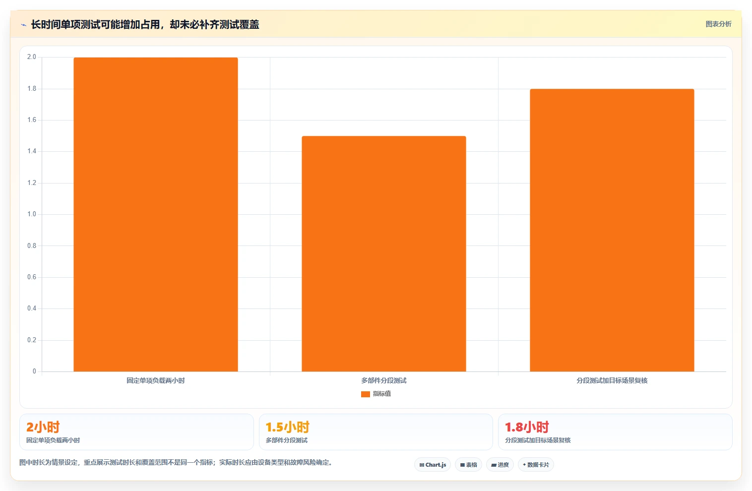This screenshot has height=491, width=752.
Task: Click the 1.0 y-axis tick label
Action: click(x=32, y=214)
